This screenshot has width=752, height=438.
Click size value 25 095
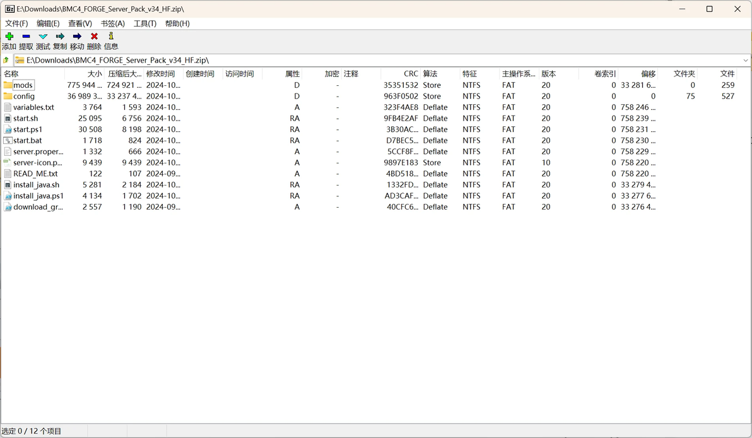90,118
